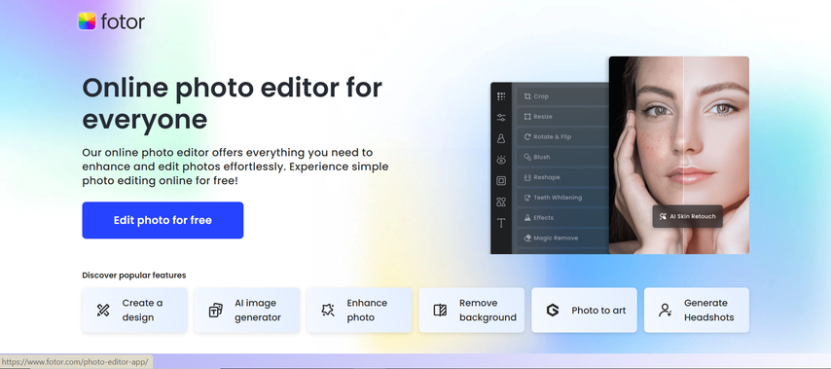Click the adjust sliders icon in editor sidebar
831x369 pixels.
pos(501,118)
